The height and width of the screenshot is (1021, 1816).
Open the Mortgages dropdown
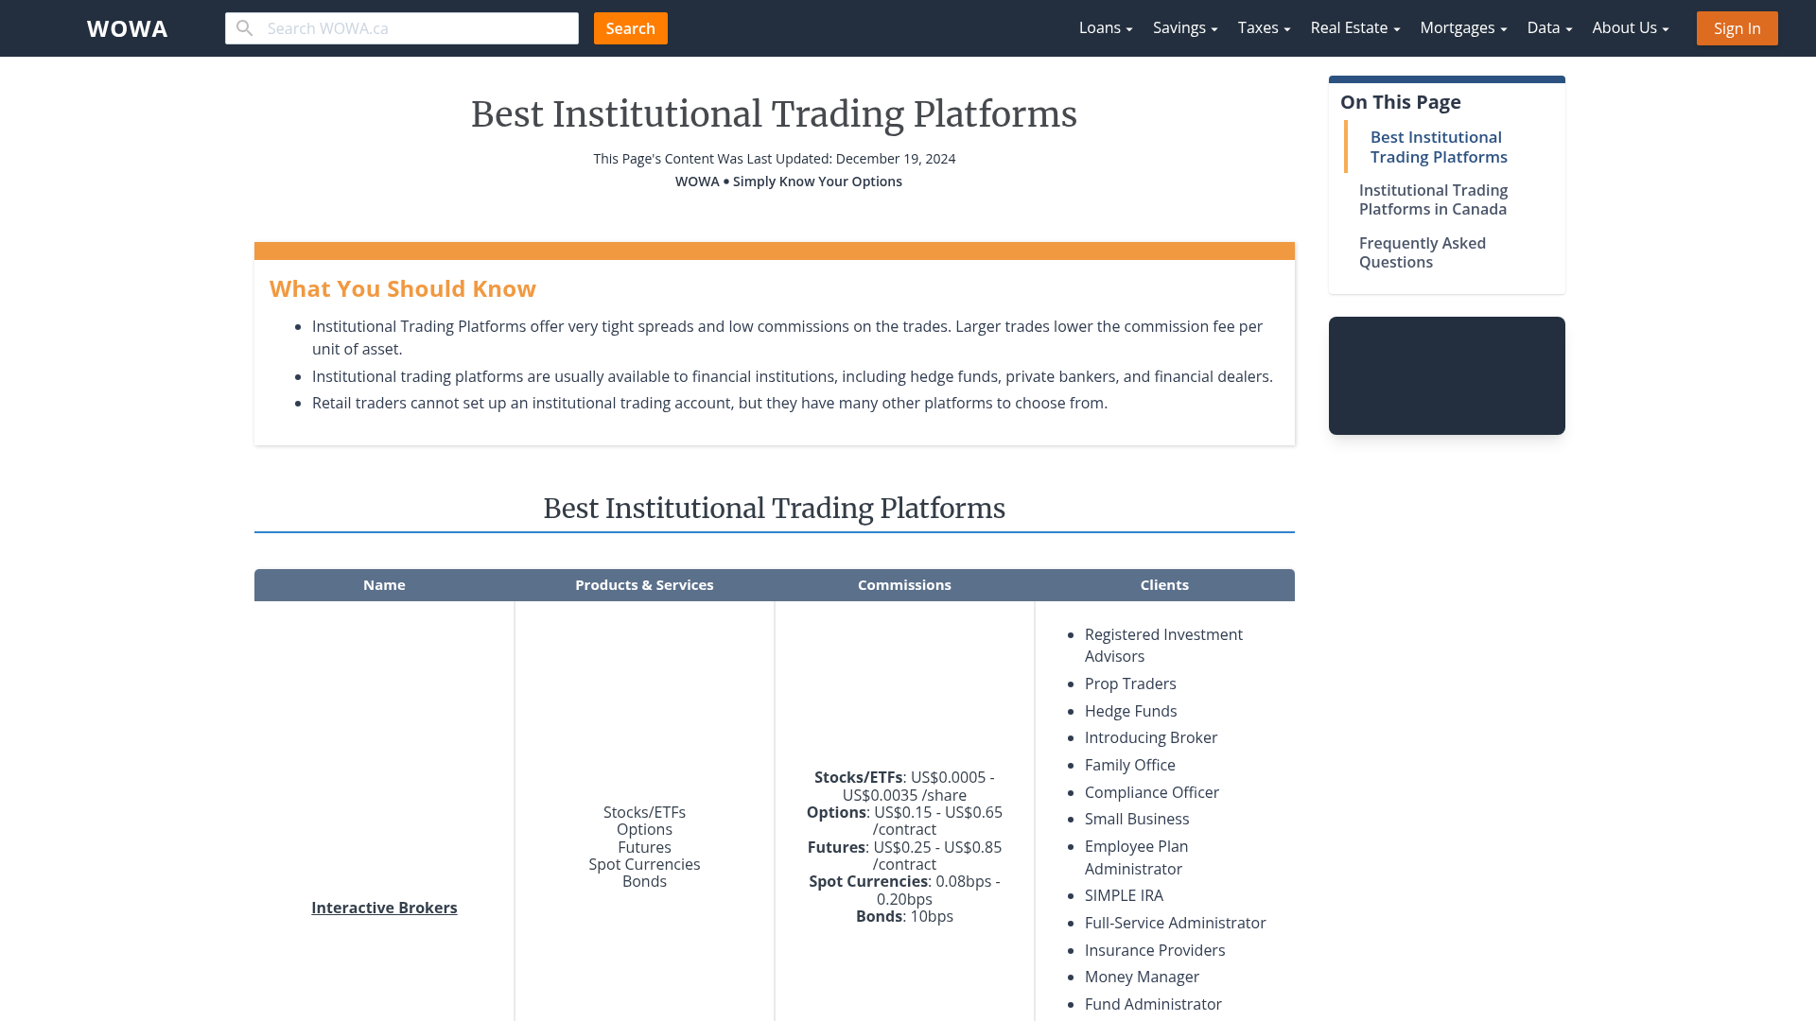1462,27
